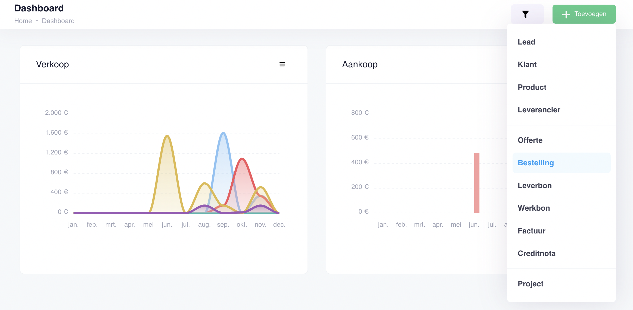Click the plus icon on Toevoegen button
Screen dimensions: 633x310
[567, 14]
